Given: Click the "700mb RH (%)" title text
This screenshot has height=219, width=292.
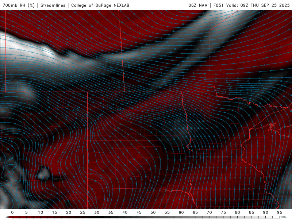Looking at the screenshot, I should pos(19,5).
